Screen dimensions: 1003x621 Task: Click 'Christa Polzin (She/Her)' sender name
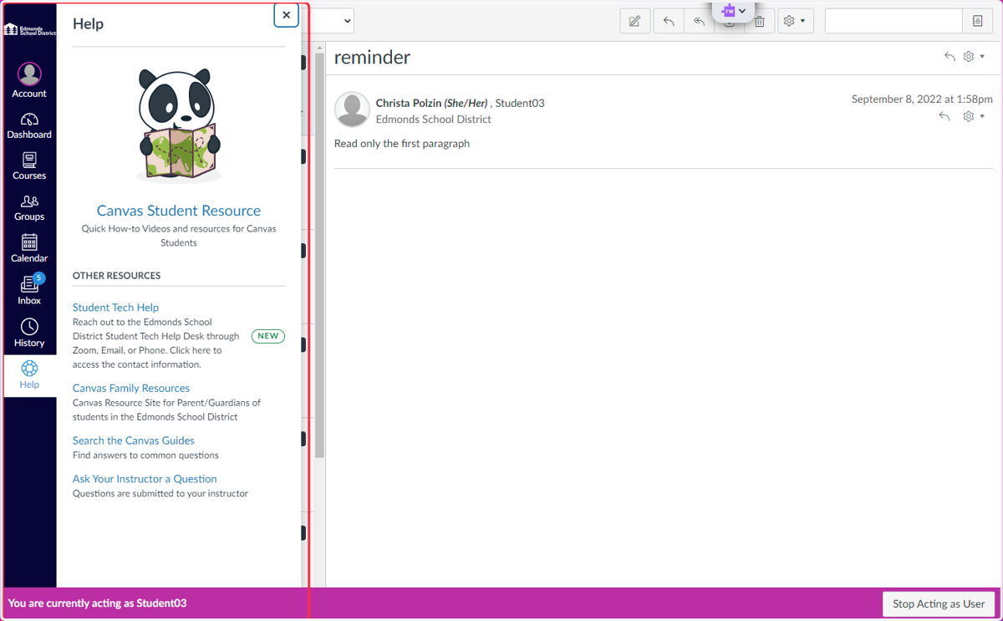click(x=431, y=103)
